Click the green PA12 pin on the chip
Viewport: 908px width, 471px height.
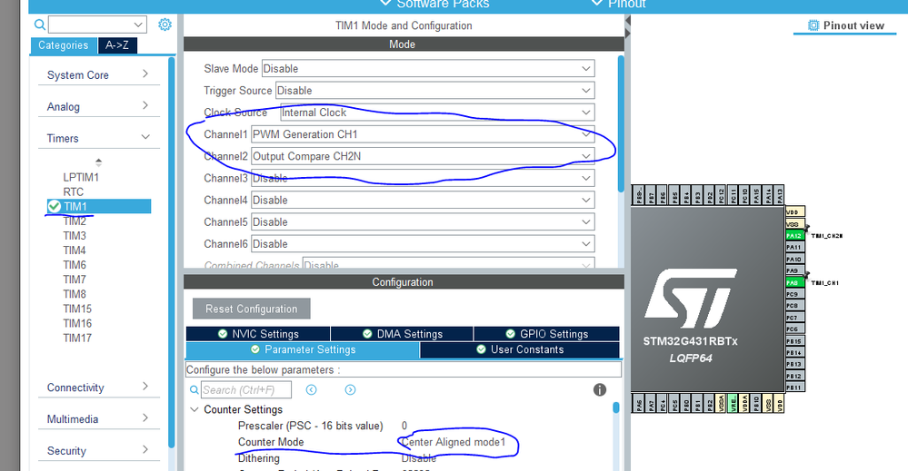coord(794,235)
